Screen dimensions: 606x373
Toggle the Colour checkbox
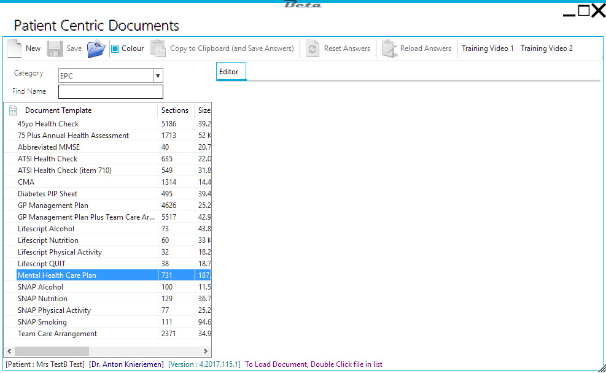coord(115,48)
